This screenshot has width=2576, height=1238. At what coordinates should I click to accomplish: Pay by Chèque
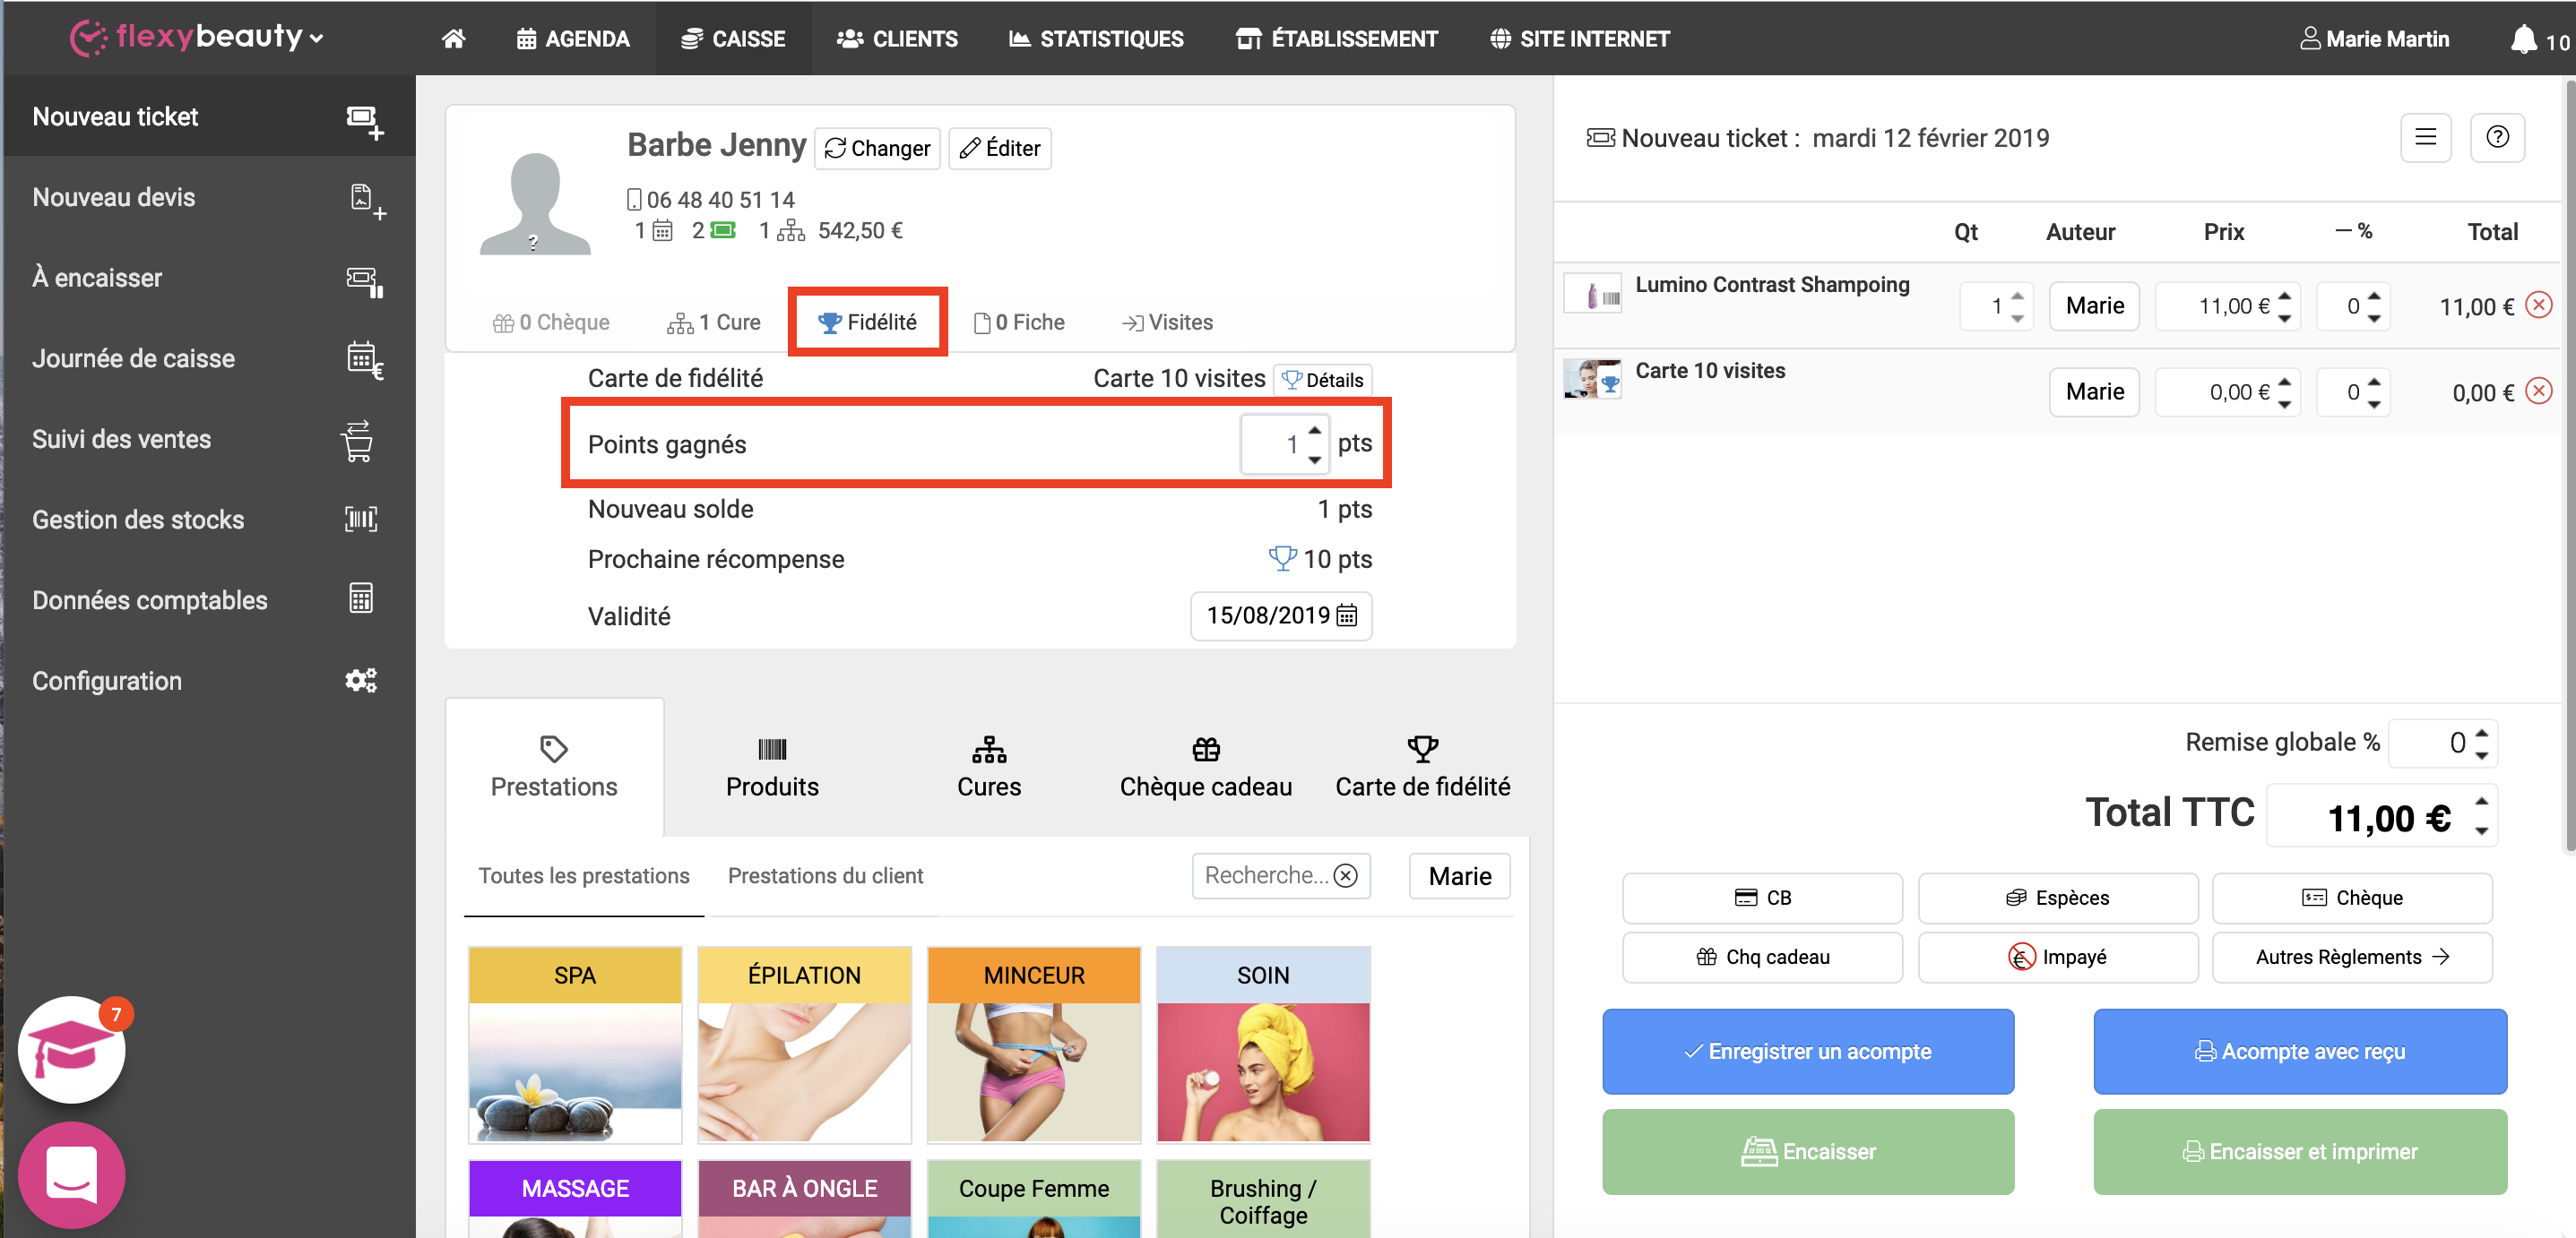tap(2351, 898)
